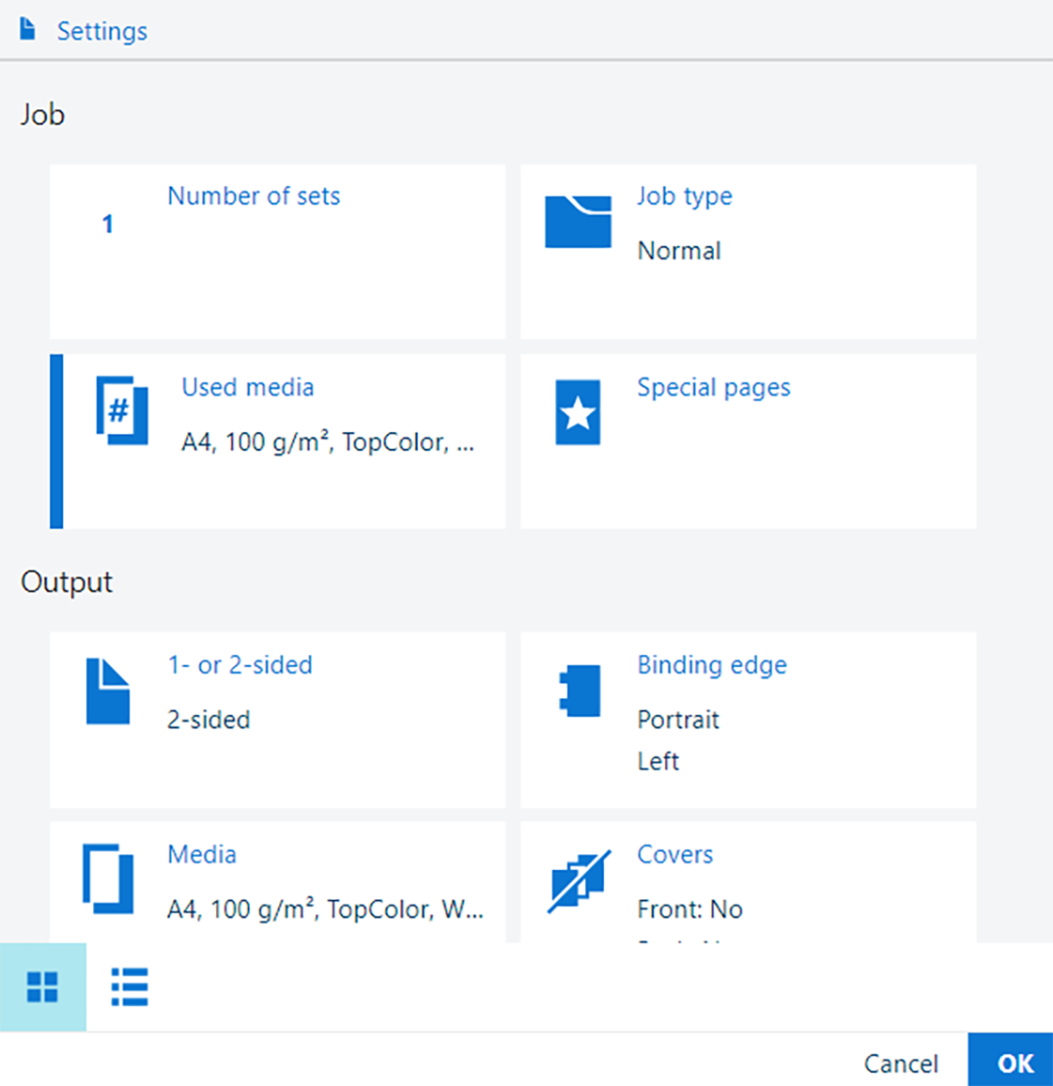Click the 1- or 2-sided page icon
This screenshot has height=1086, width=1053.
pos(108,691)
